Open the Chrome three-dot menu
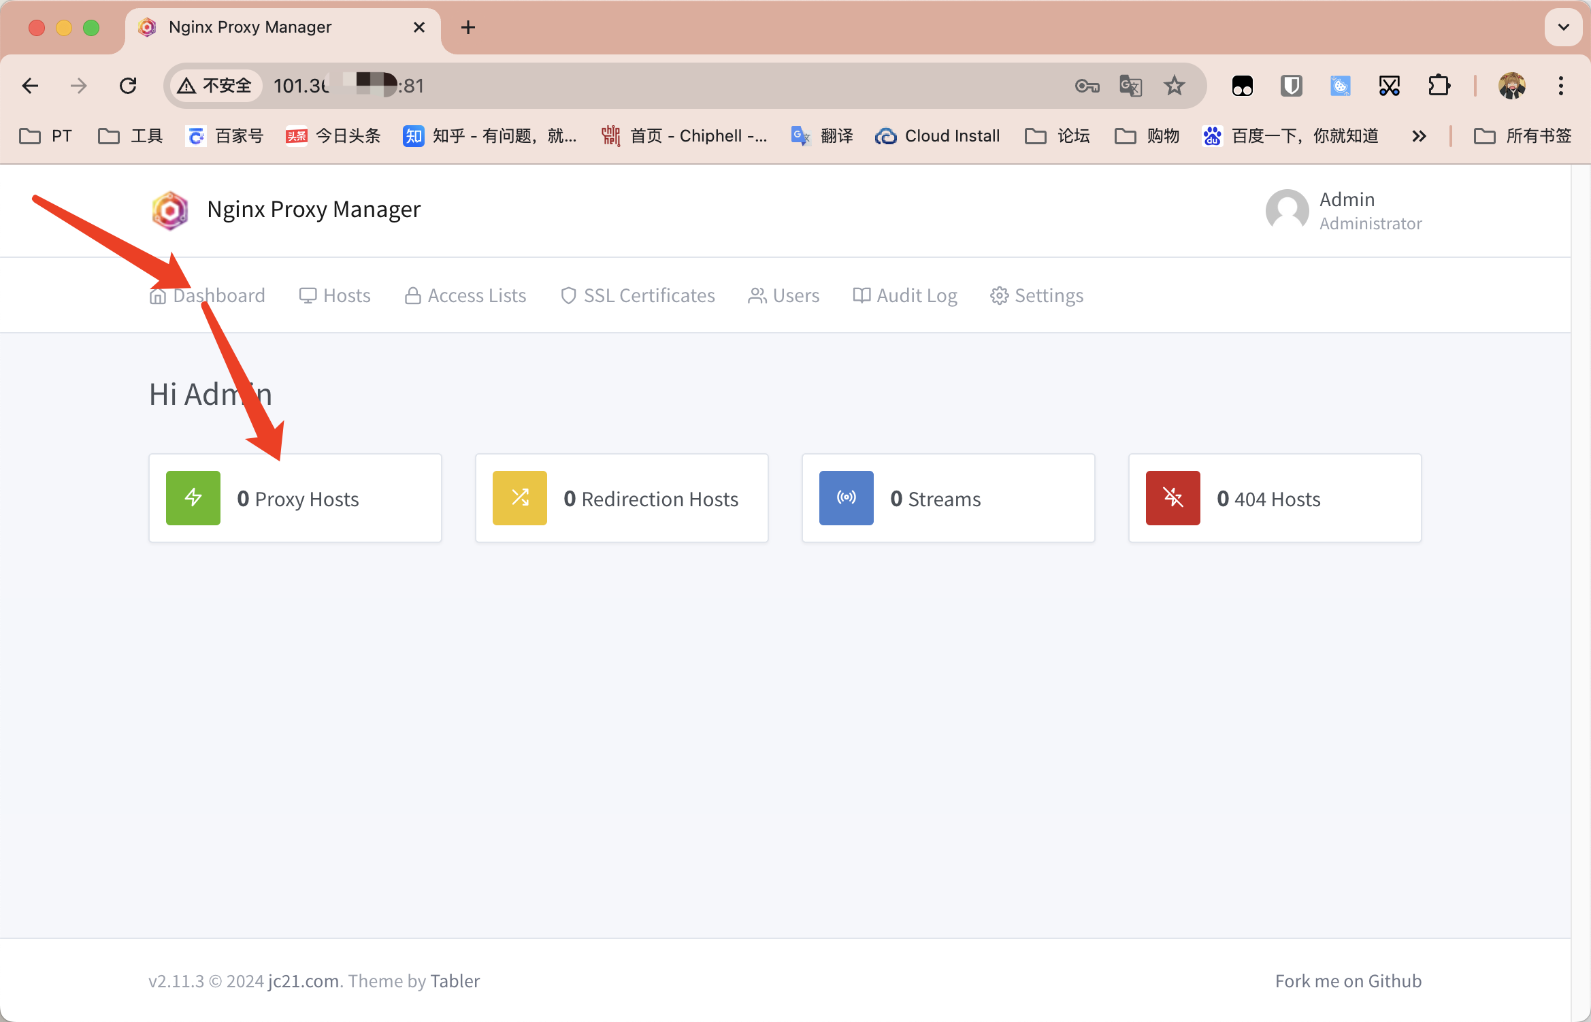 pyautogui.click(x=1561, y=86)
